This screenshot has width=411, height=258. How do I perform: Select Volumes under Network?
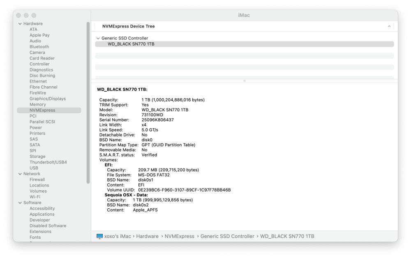pyautogui.click(x=38, y=191)
